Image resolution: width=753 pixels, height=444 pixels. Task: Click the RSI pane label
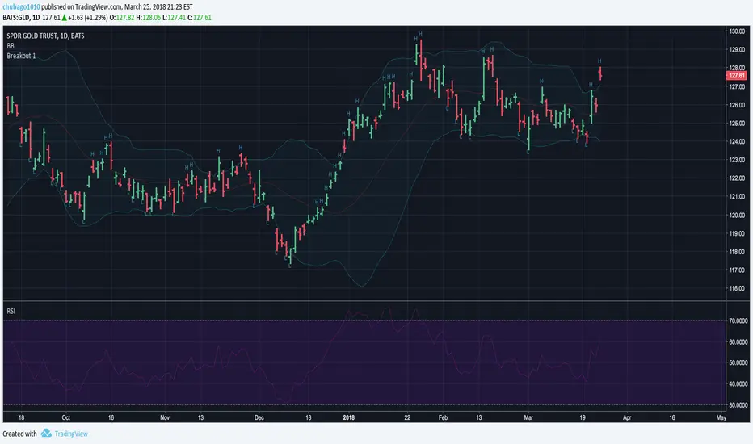click(11, 311)
